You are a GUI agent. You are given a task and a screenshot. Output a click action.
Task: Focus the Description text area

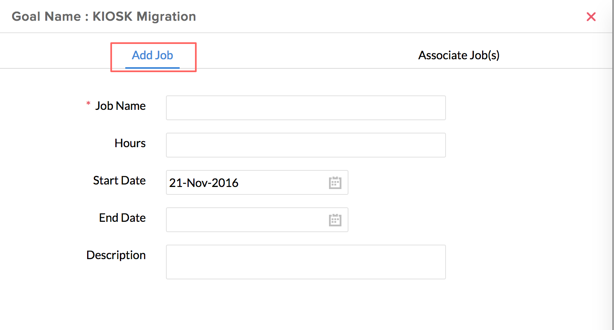[x=306, y=262]
